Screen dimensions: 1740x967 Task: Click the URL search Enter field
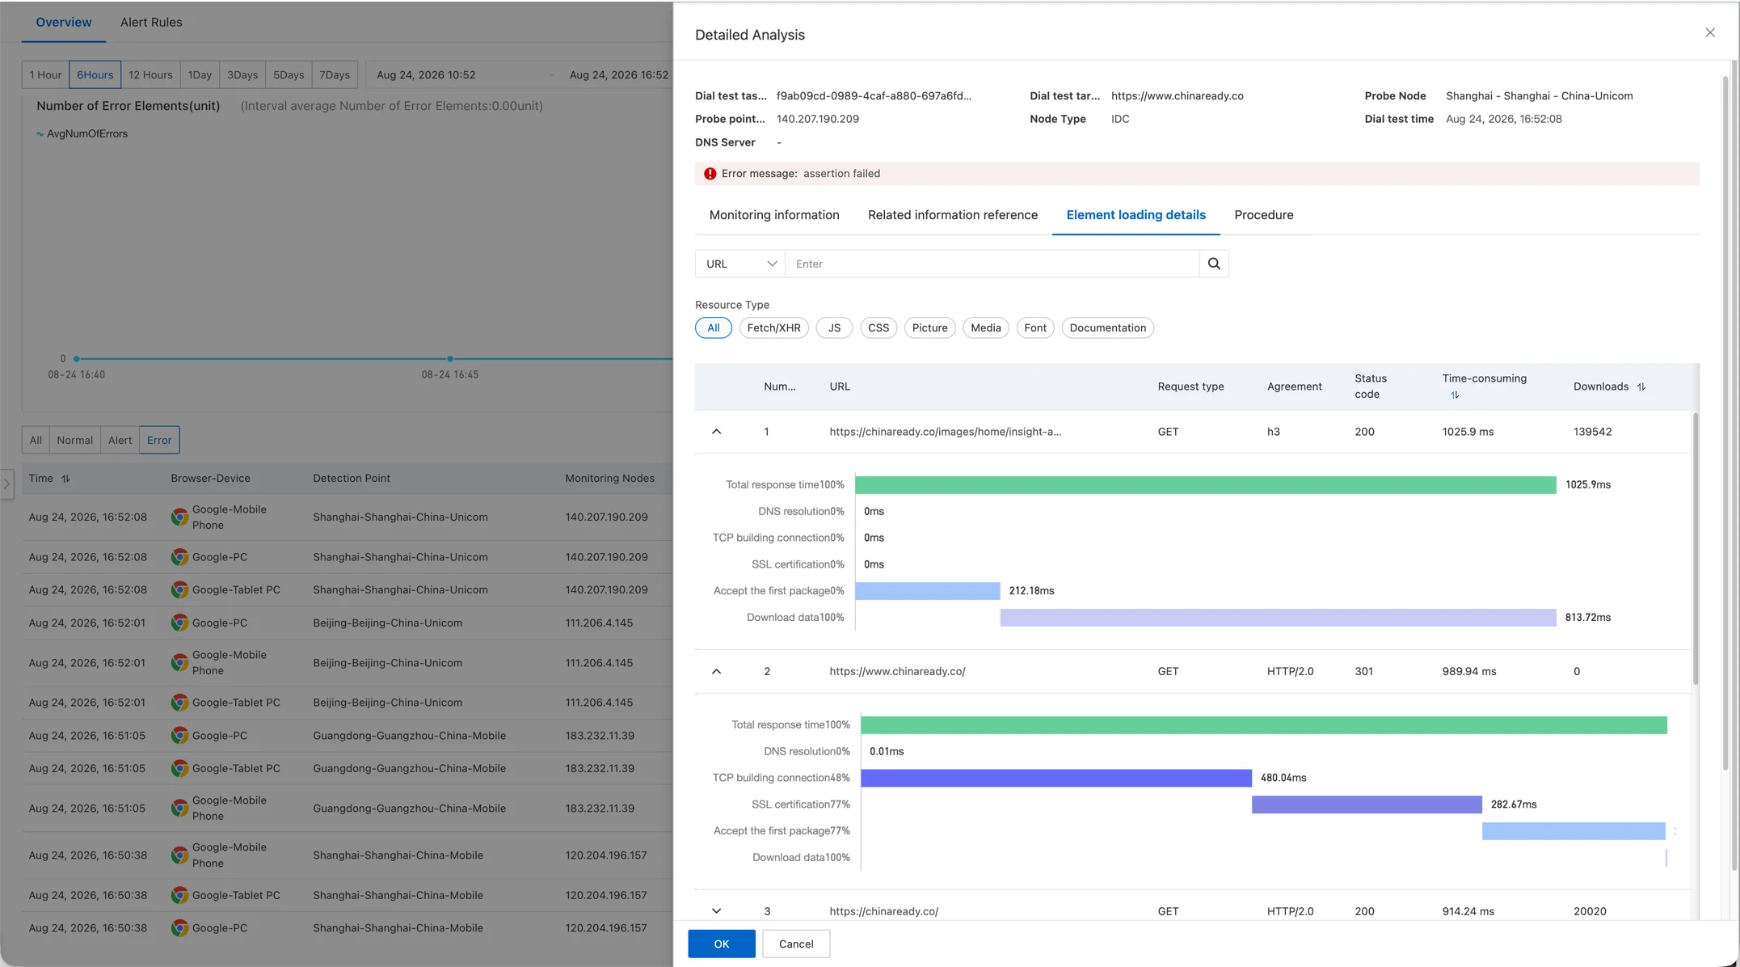[x=992, y=264]
